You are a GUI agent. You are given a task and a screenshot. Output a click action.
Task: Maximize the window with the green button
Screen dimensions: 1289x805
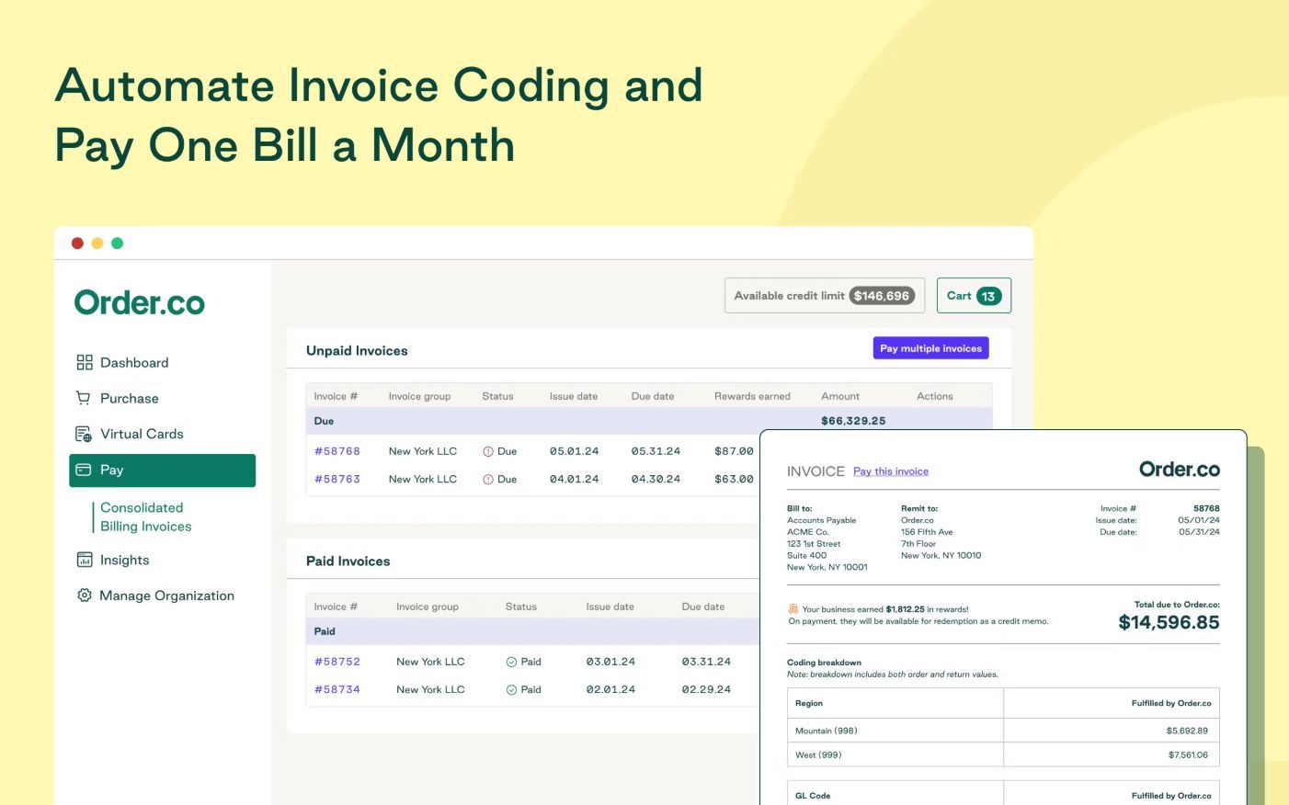tap(118, 244)
